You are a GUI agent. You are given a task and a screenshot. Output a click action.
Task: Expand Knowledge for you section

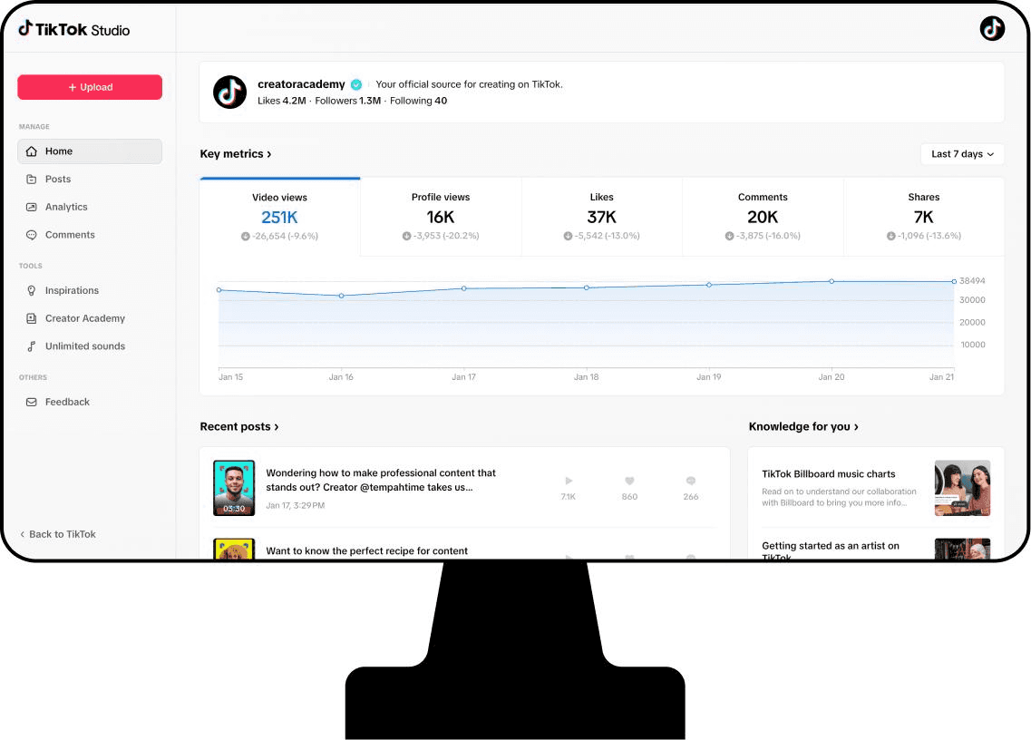803,427
